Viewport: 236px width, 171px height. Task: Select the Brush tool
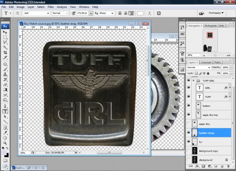coord(5,69)
